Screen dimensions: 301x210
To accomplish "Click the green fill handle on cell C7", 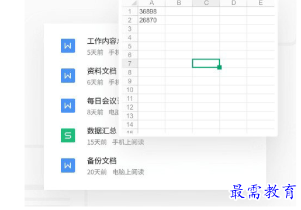I will click(x=220, y=67).
